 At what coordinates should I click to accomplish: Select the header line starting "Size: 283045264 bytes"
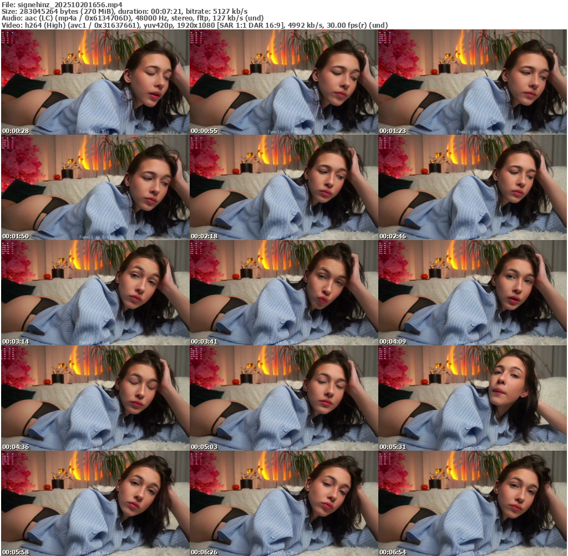coord(125,11)
